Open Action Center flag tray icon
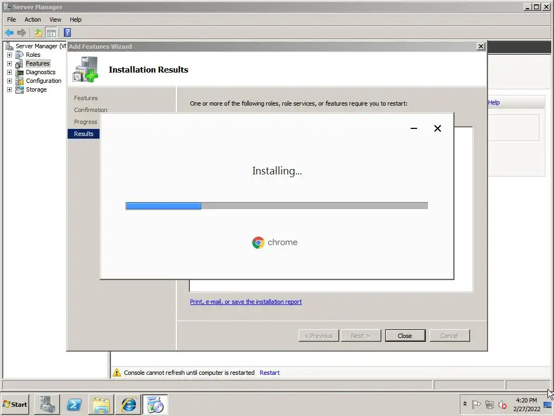 tap(476, 404)
